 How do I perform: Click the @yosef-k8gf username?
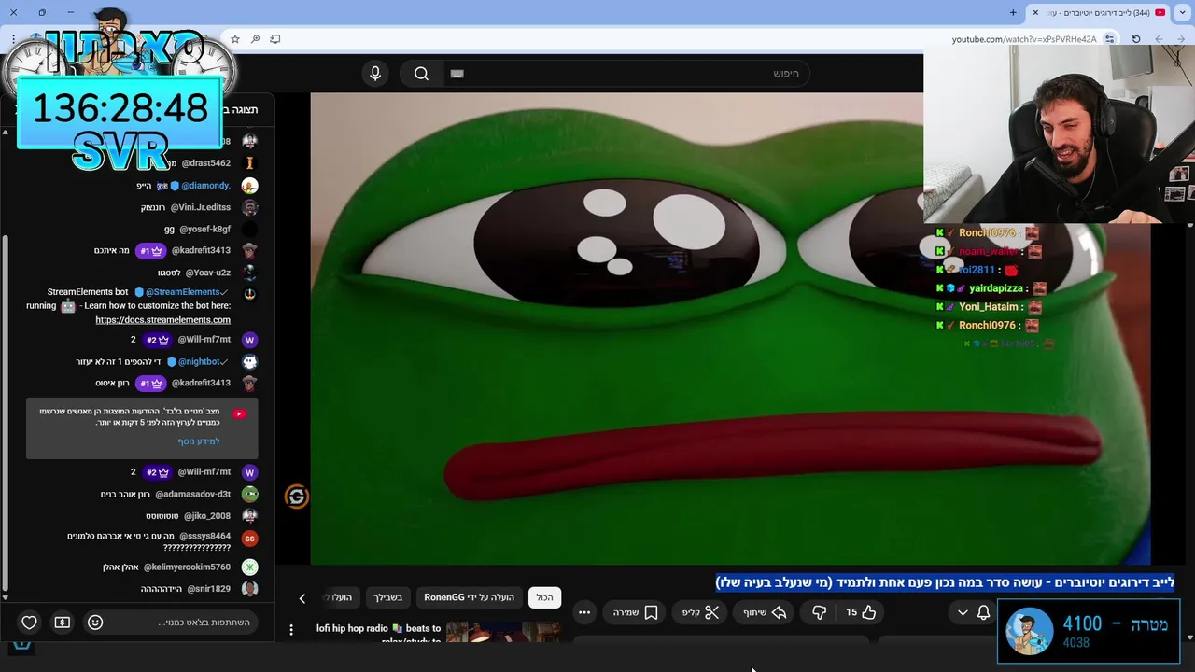(x=204, y=230)
